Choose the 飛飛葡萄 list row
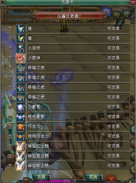136x183 pixels. [78, 117]
